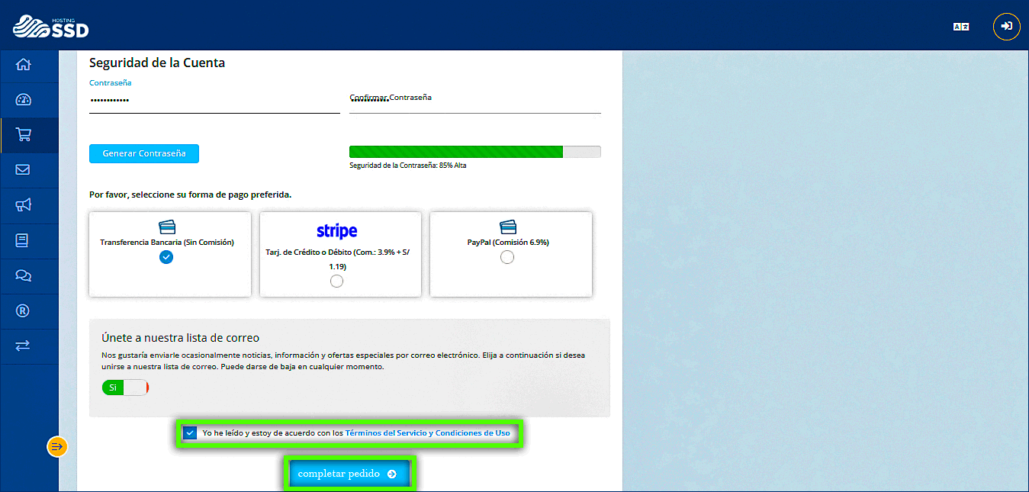Expand sidebar with orange arrow button
The height and width of the screenshot is (492, 1029).
click(57, 446)
